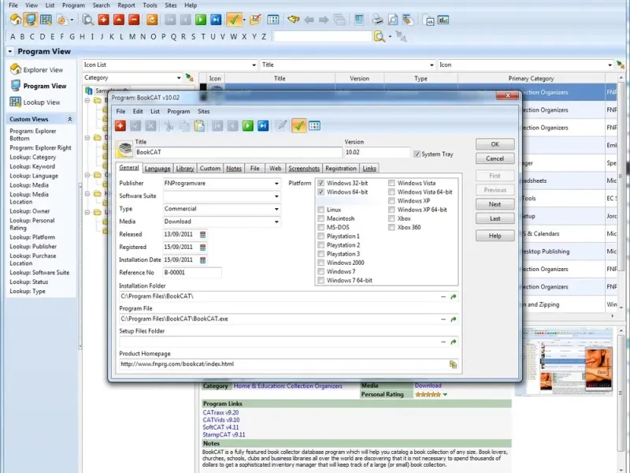
Task: Click the Program View monitor toolbar icon
Action: [x=31, y=19]
